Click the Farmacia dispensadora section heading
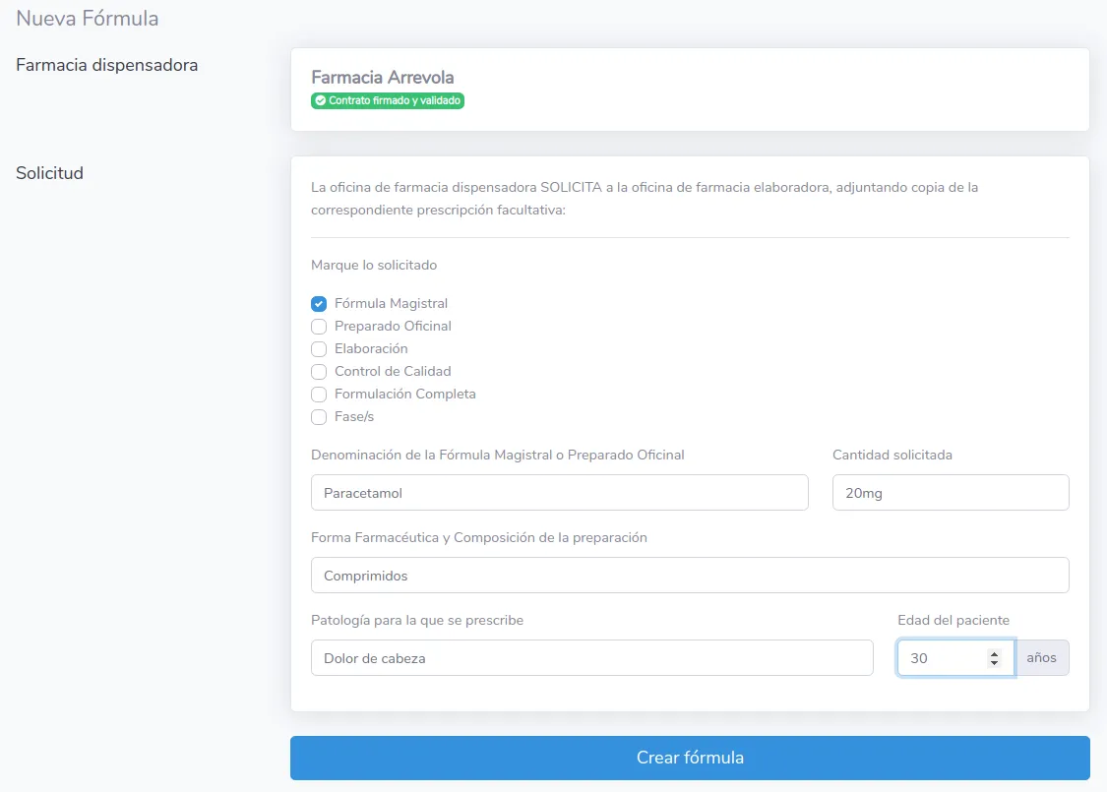Image resolution: width=1107 pixels, height=792 pixels. click(x=106, y=65)
